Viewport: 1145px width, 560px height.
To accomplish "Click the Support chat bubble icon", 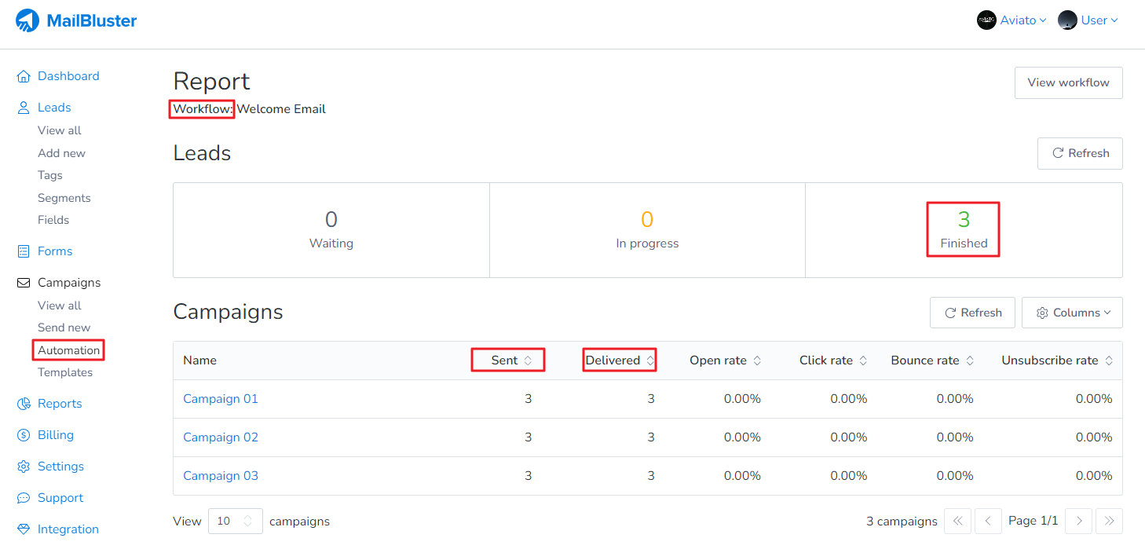I will (x=24, y=498).
